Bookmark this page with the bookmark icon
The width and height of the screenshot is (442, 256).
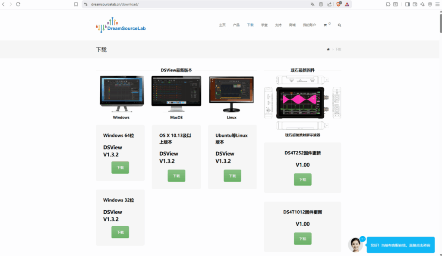pyautogui.click(x=76, y=4)
